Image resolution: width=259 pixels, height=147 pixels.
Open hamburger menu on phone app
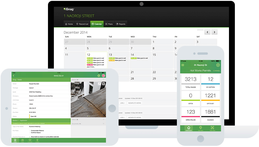pyautogui.click(x=183, y=65)
